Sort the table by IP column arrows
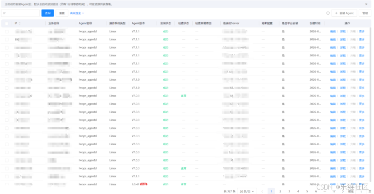This screenshot has width=374, height=194. coord(19,23)
